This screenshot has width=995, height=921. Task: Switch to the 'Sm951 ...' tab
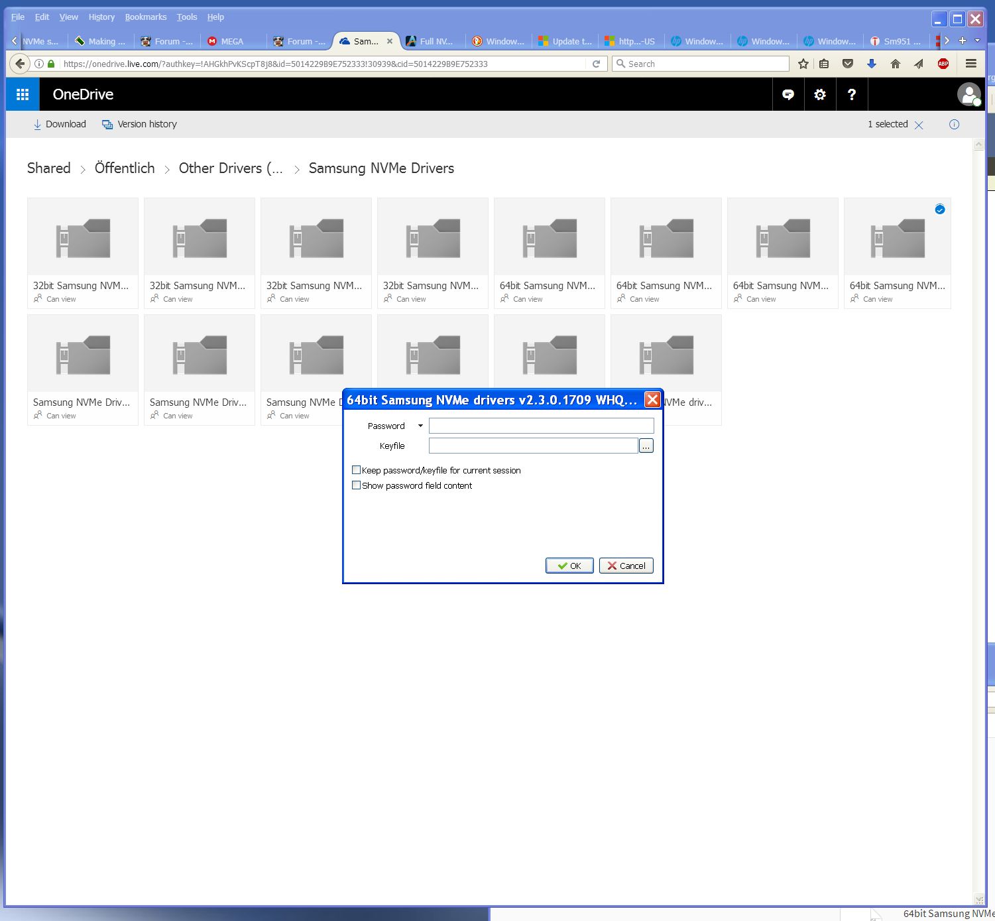[x=896, y=41]
